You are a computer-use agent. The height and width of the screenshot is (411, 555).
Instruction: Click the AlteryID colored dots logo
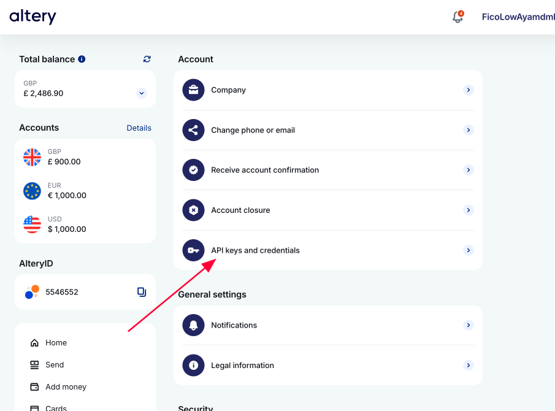click(32, 292)
